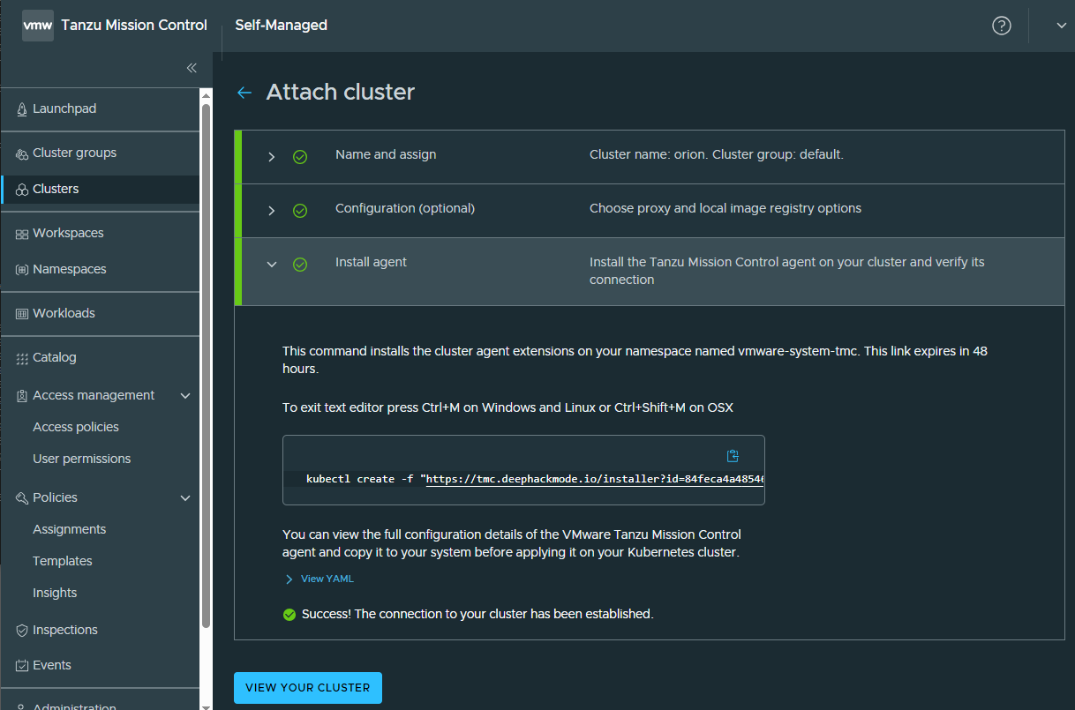Click the green Success status icon
The image size is (1075, 710).
[x=289, y=615]
